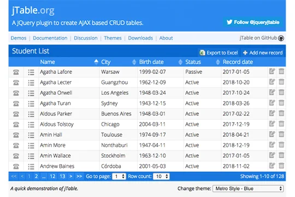Screen dimensions: 295x197
Task: Open the Downloads menu link
Action: (x=140, y=38)
